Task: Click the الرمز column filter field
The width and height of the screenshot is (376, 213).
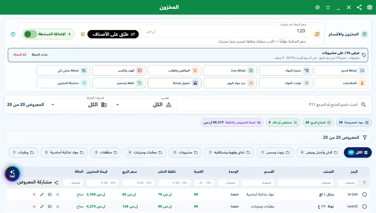Action: click(x=347, y=183)
